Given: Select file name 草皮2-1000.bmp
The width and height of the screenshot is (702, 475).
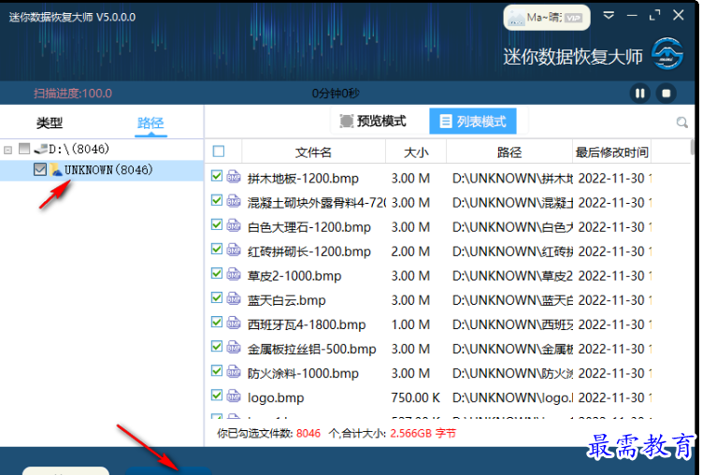Looking at the screenshot, I should [294, 276].
